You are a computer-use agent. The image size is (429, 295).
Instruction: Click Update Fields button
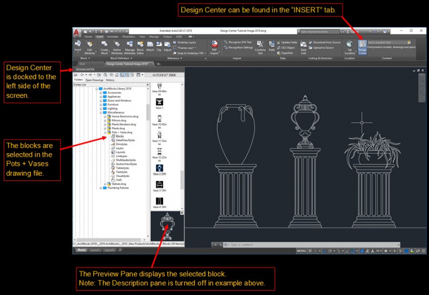(x=287, y=42)
